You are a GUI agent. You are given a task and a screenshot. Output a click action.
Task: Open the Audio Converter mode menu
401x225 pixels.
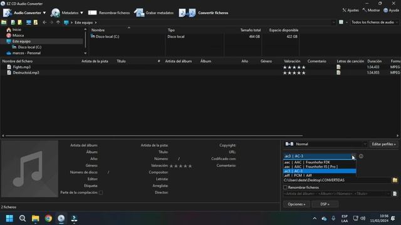coord(24,12)
